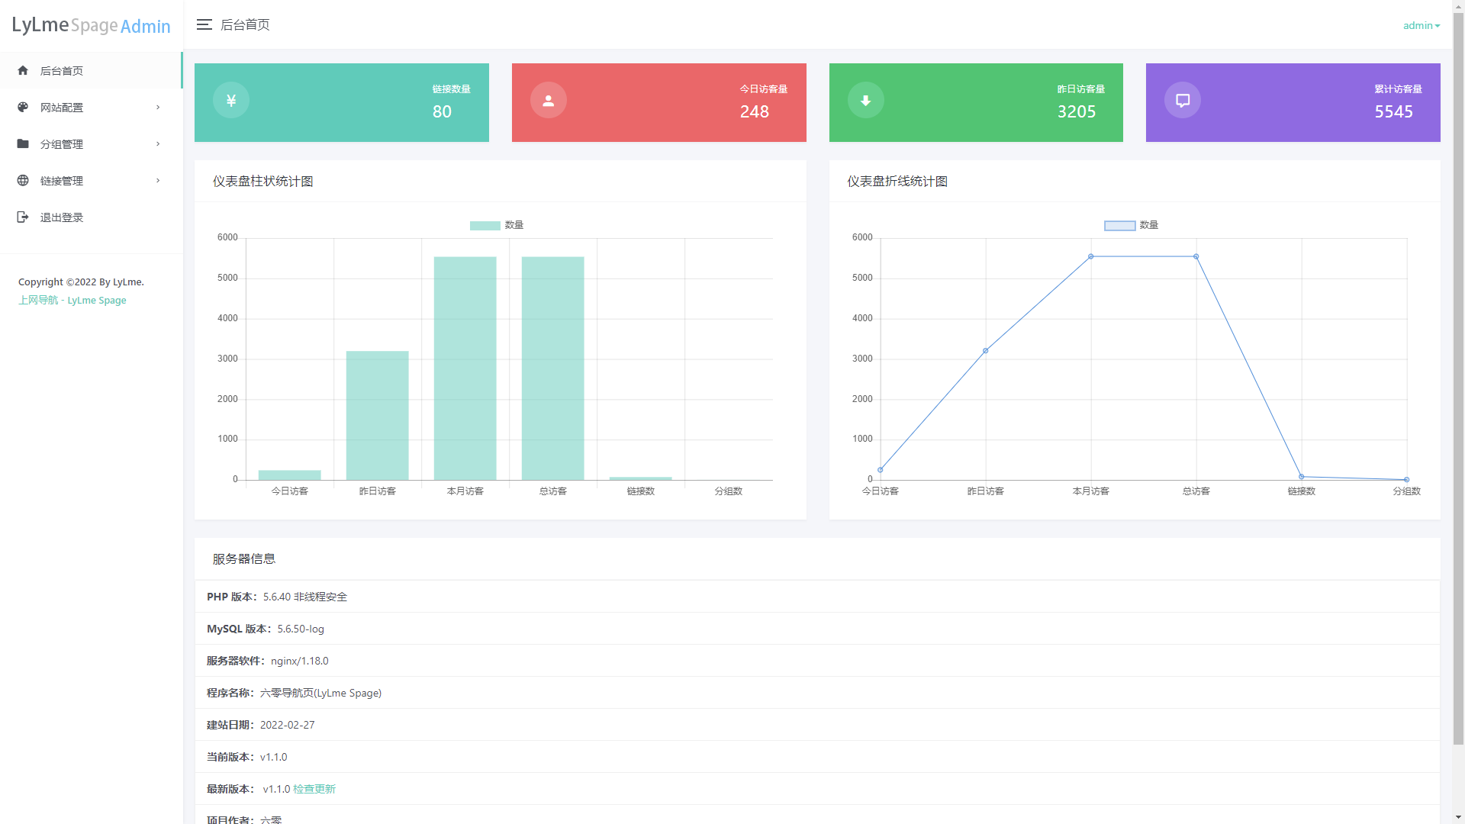Select the 退出登录 menu item
The image size is (1465, 824).
[x=62, y=217]
